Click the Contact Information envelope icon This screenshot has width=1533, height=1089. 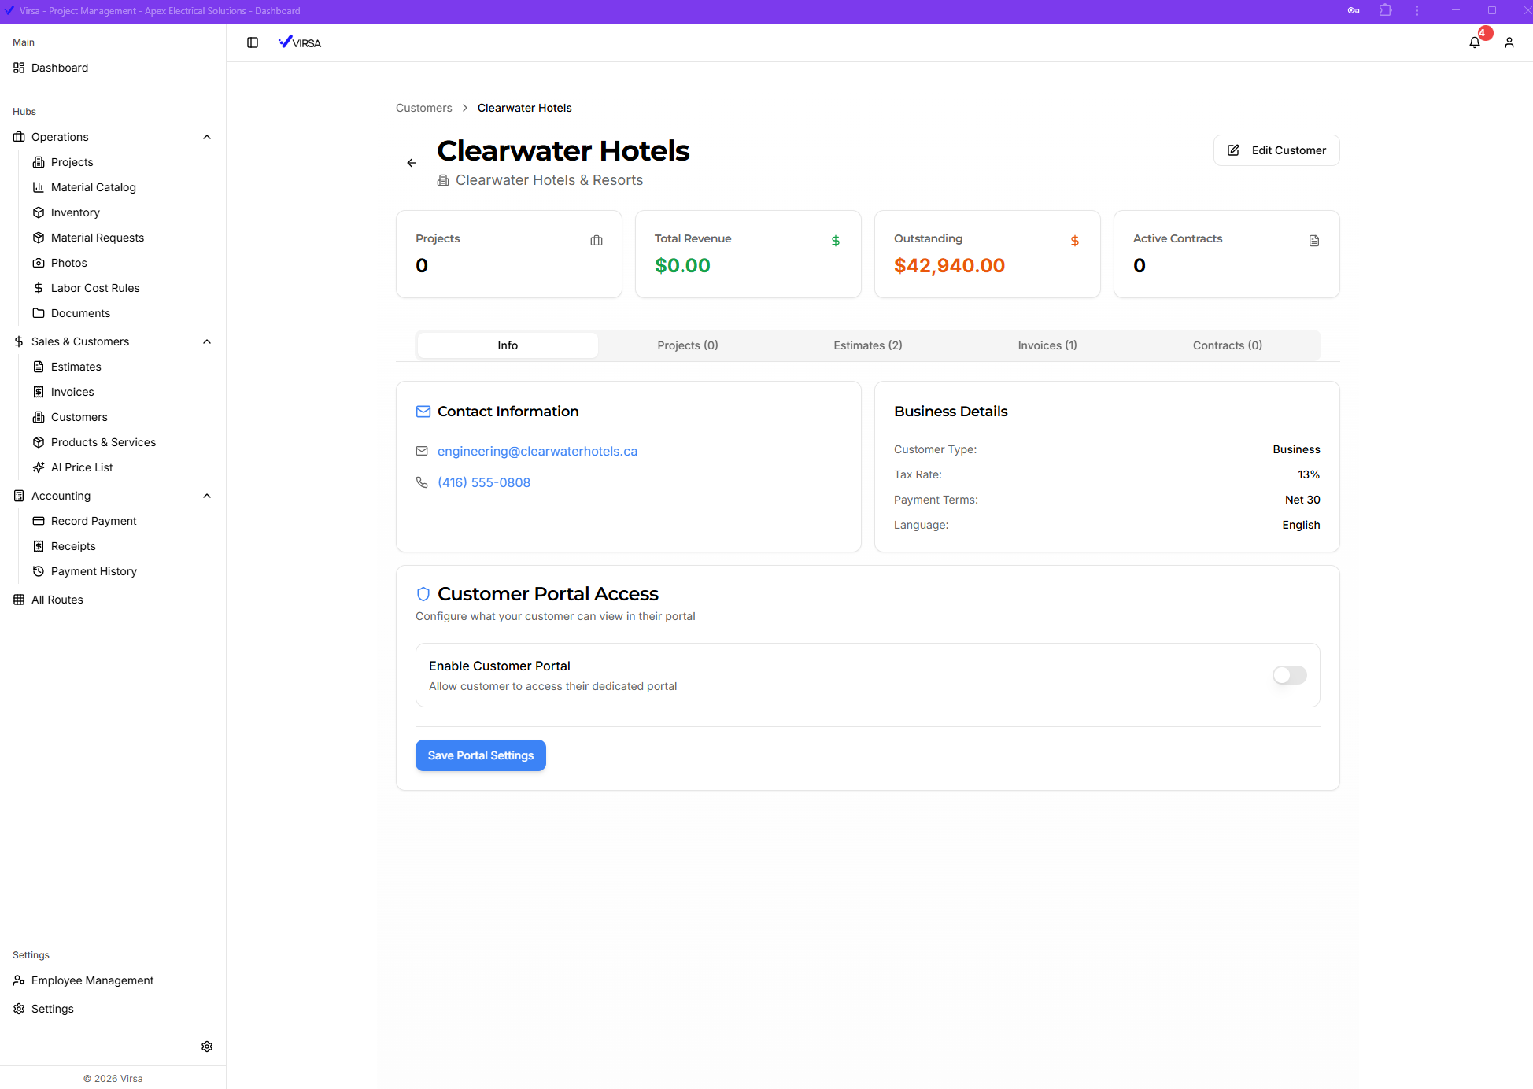pos(423,412)
